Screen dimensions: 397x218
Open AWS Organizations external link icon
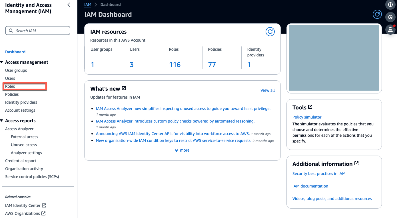pyautogui.click(x=43, y=213)
